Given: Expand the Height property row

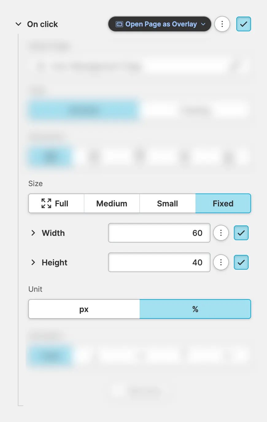Looking at the screenshot, I should [x=33, y=262].
